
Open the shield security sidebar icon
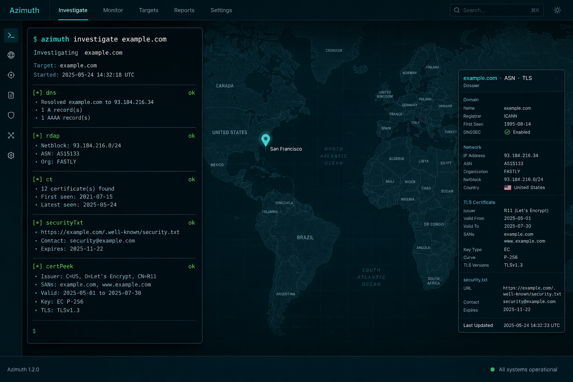coord(11,115)
